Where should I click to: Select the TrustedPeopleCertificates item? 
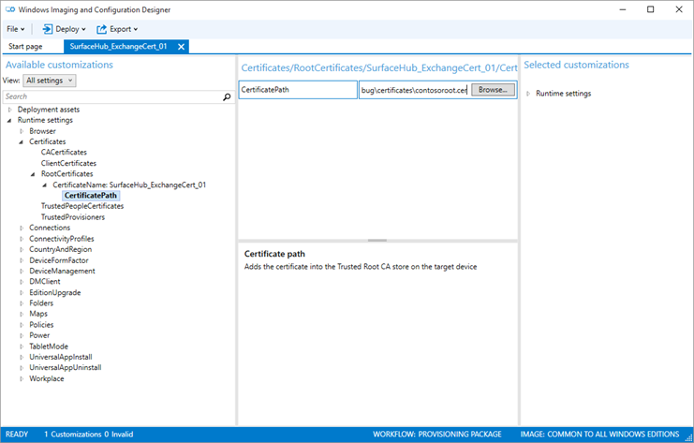[x=81, y=206]
